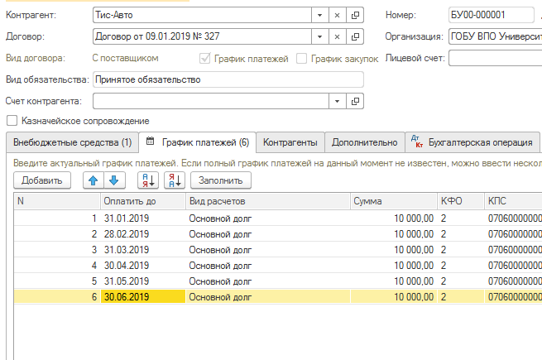The height and width of the screenshot is (360, 542).
Task: Sort the payment list in ascending order
Action: click(146, 180)
